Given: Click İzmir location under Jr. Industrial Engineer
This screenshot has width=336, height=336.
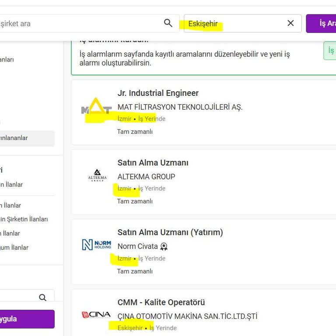Looking at the screenshot, I should [124, 119].
